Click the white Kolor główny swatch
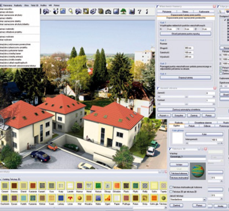229x211 pixels. click(178, 138)
